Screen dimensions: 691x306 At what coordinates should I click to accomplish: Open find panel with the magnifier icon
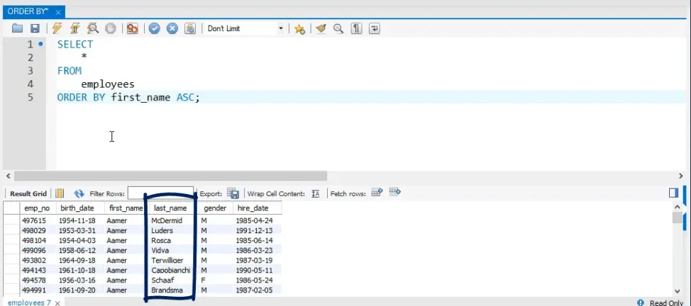pos(338,28)
